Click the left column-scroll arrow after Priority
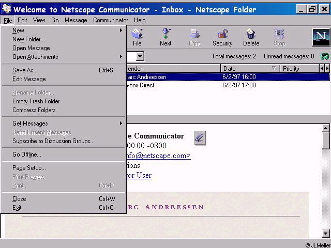This screenshot has height=248, width=331. click(322, 69)
